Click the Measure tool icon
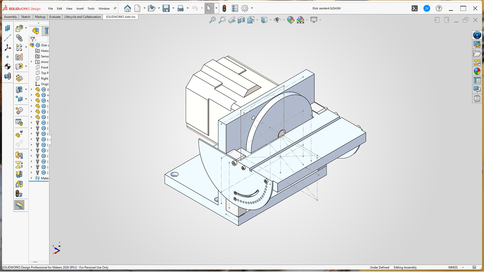 click(19, 205)
